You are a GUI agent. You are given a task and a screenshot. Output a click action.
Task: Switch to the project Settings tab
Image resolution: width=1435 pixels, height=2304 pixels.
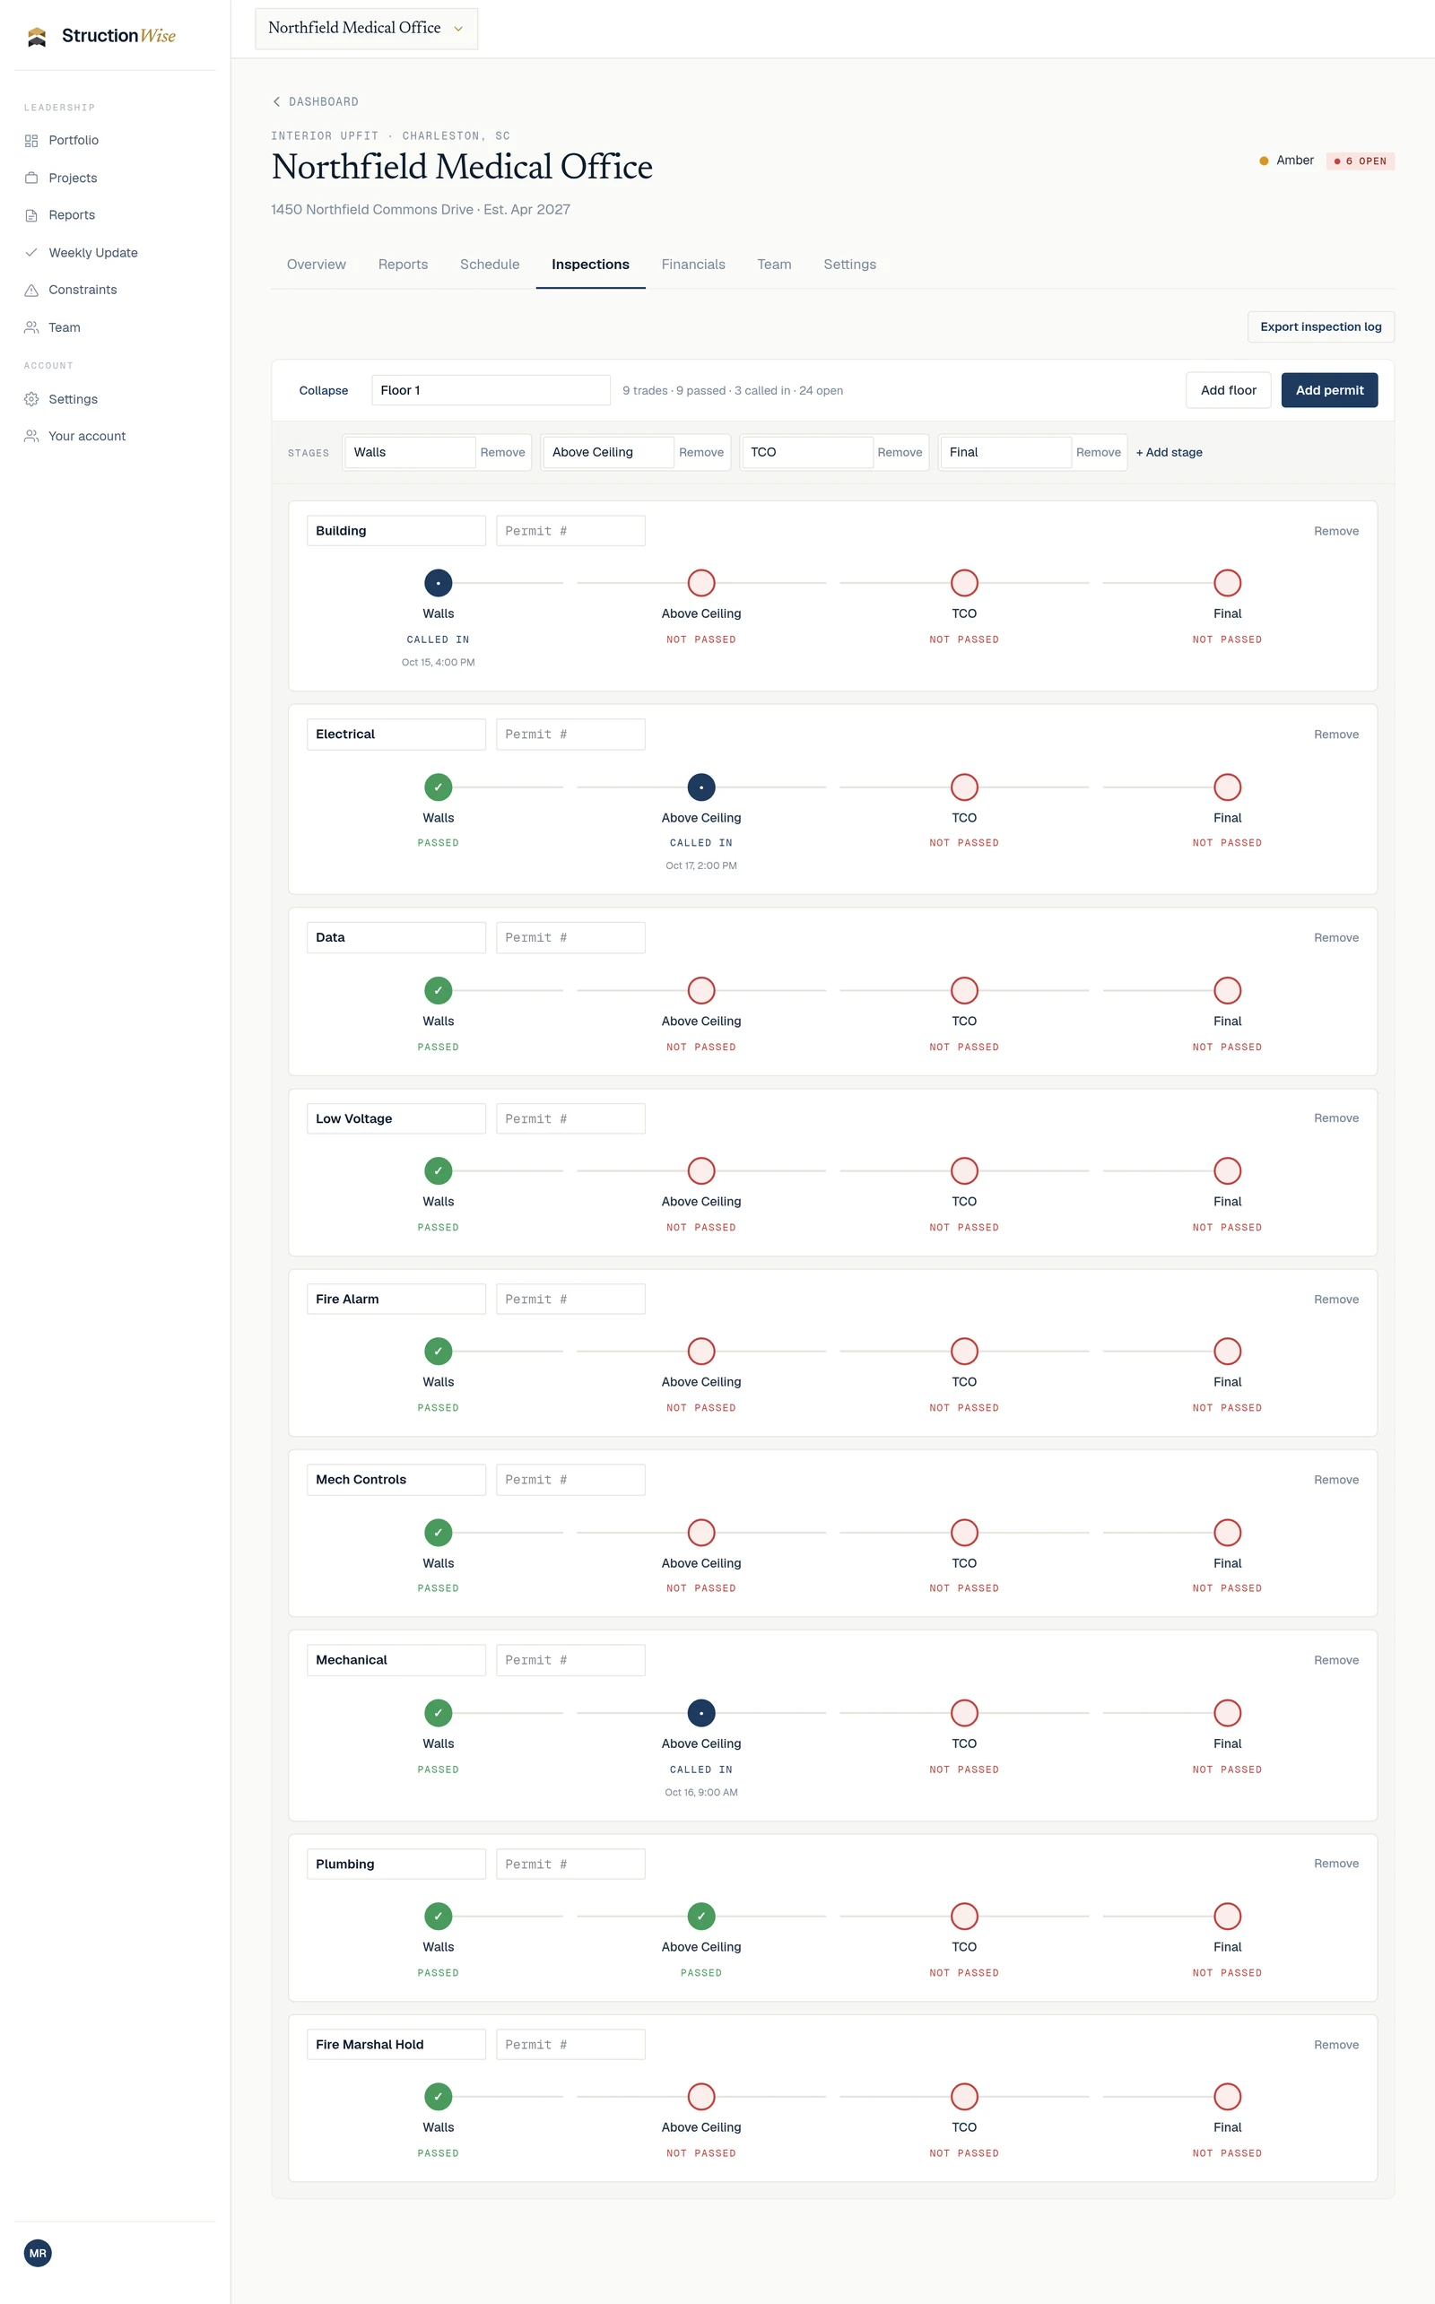849,264
